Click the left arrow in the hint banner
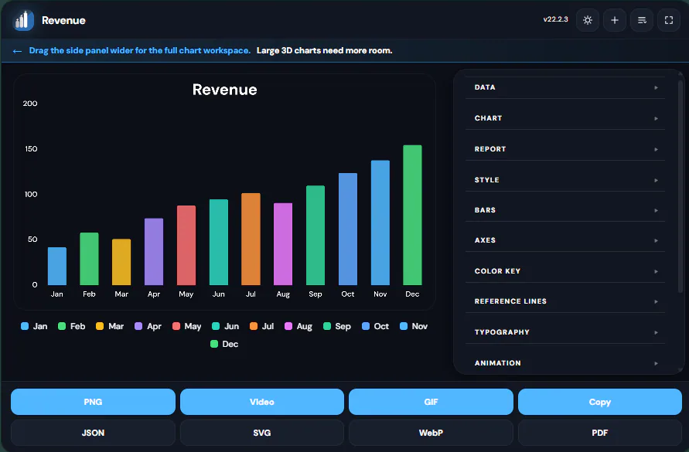The image size is (689, 452). point(17,51)
